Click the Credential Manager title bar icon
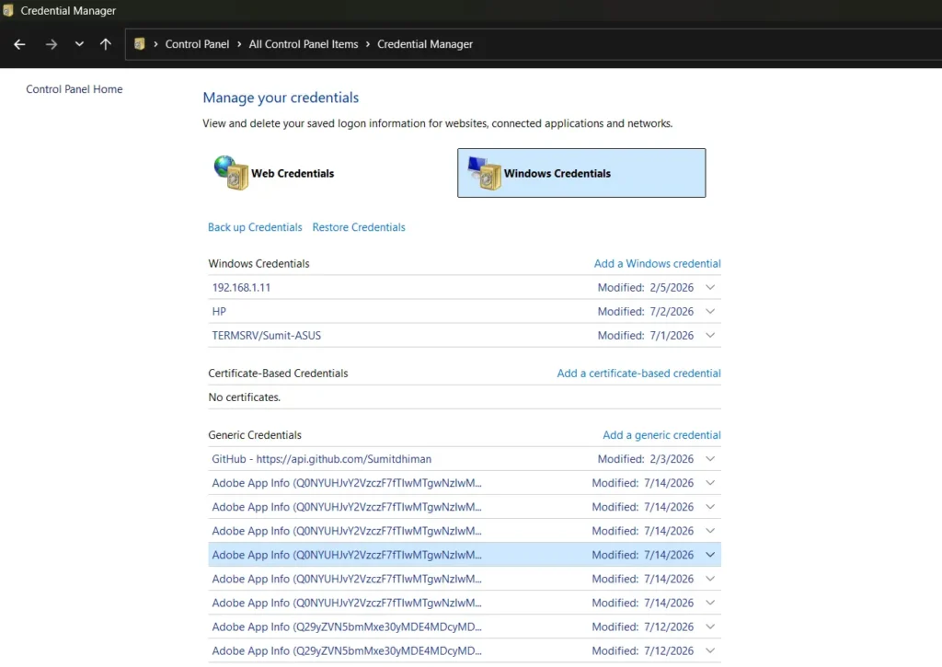 click(7, 10)
